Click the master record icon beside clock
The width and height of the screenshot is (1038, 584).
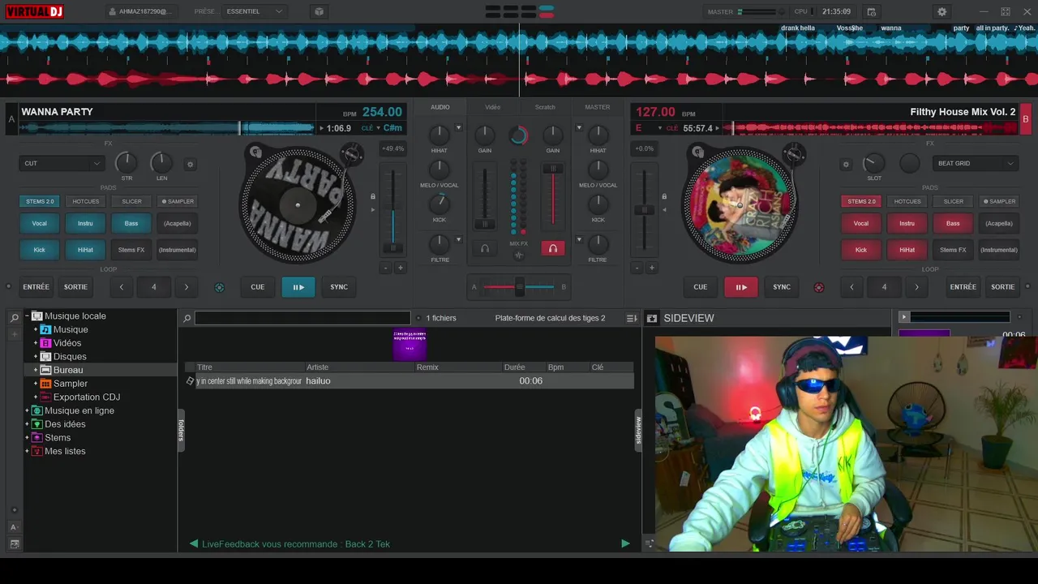click(871, 11)
